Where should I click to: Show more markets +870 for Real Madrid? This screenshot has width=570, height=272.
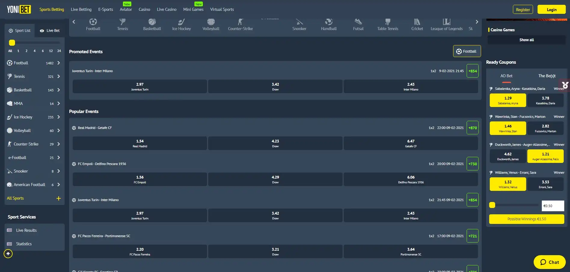(x=472, y=128)
